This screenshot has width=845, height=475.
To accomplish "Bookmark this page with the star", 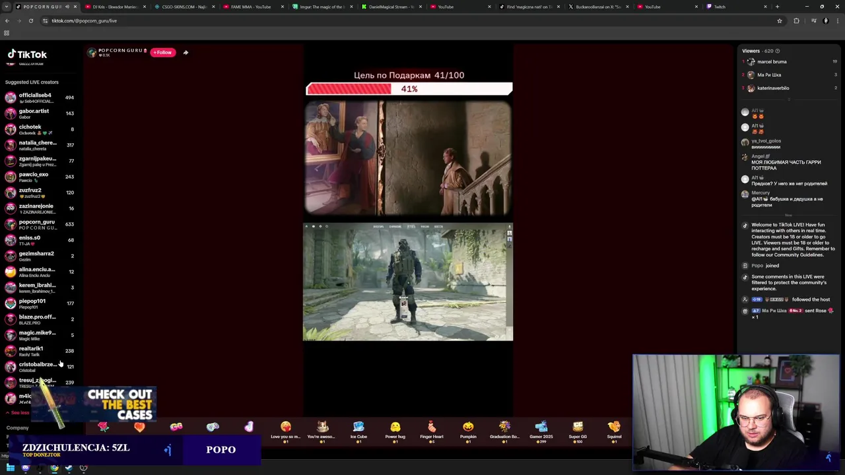I will [x=780, y=21].
